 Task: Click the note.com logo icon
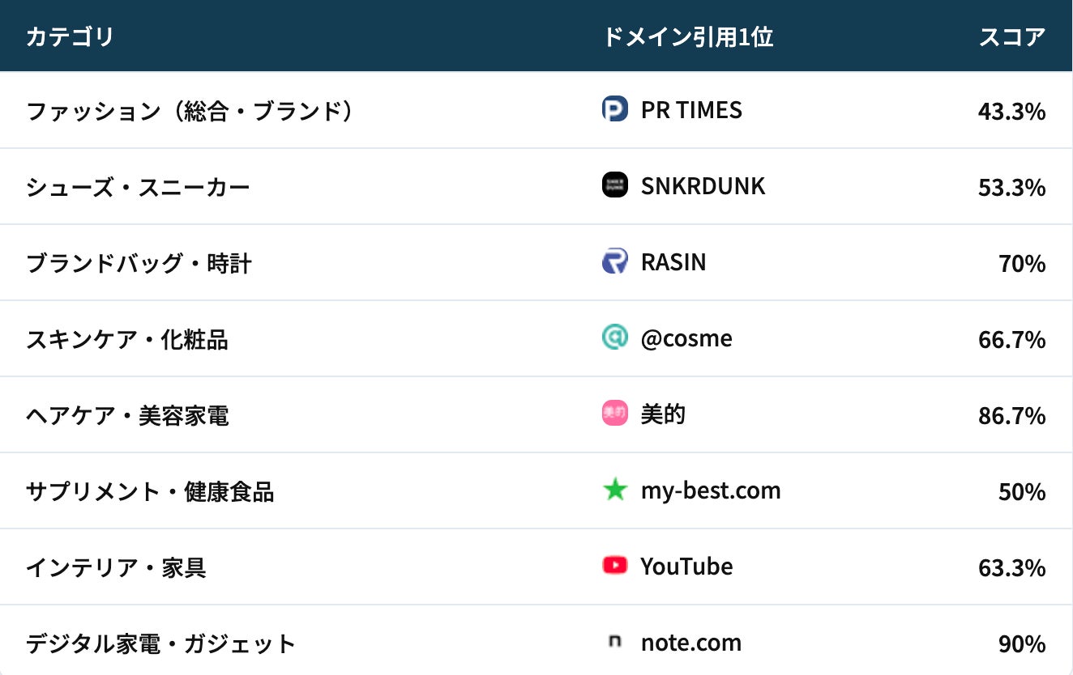pos(615,642)
